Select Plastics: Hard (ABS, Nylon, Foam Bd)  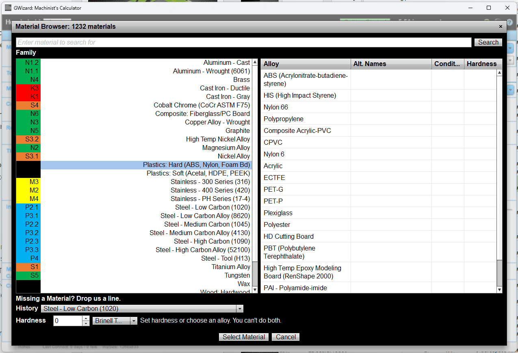coord(134,165)
